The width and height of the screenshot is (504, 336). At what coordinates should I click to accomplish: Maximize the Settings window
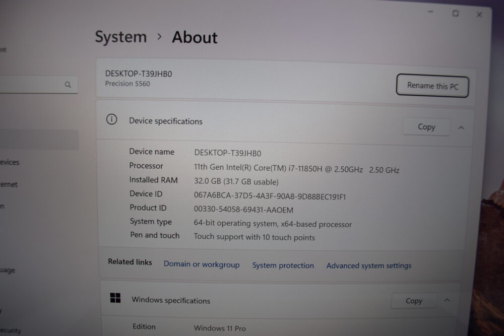(x=455, y=14)
